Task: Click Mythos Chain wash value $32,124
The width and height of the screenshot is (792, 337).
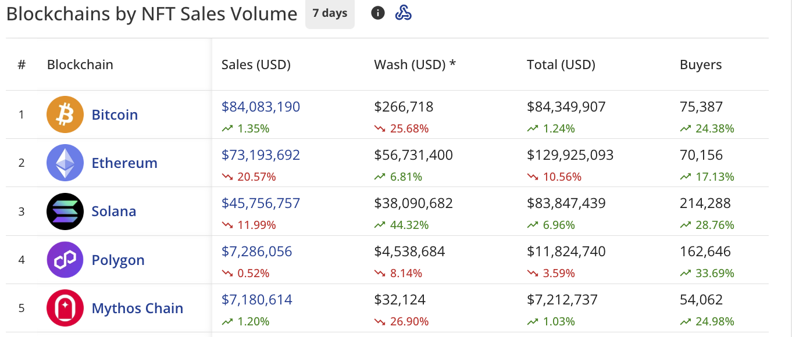Action: coord(400,300)
